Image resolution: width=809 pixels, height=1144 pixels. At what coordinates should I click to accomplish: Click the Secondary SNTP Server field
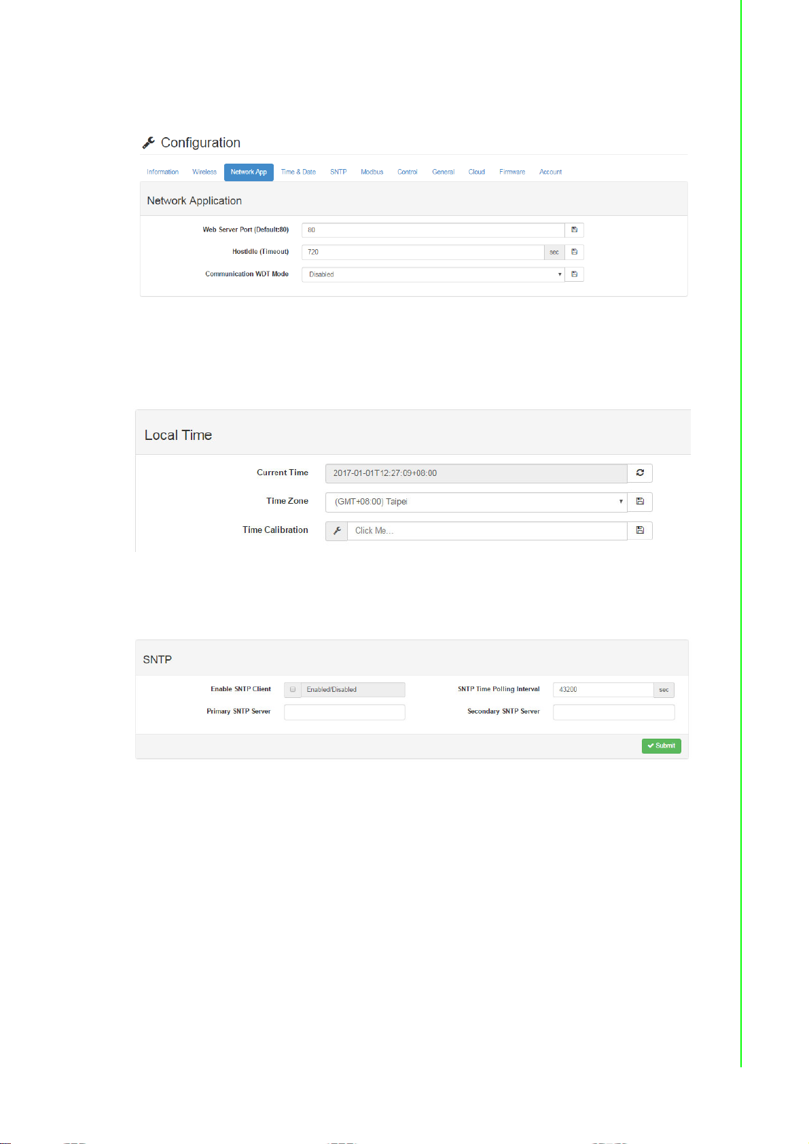(x=614, y=712)
